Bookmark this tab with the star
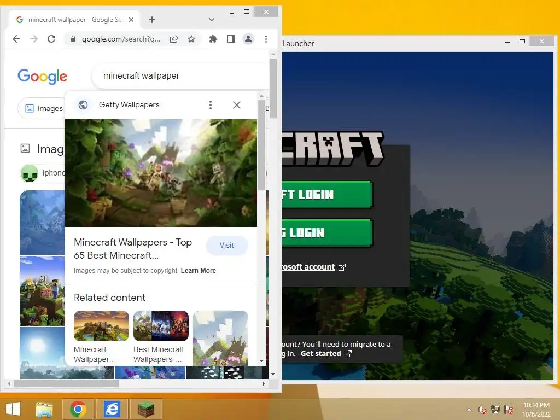 [191, 39]
